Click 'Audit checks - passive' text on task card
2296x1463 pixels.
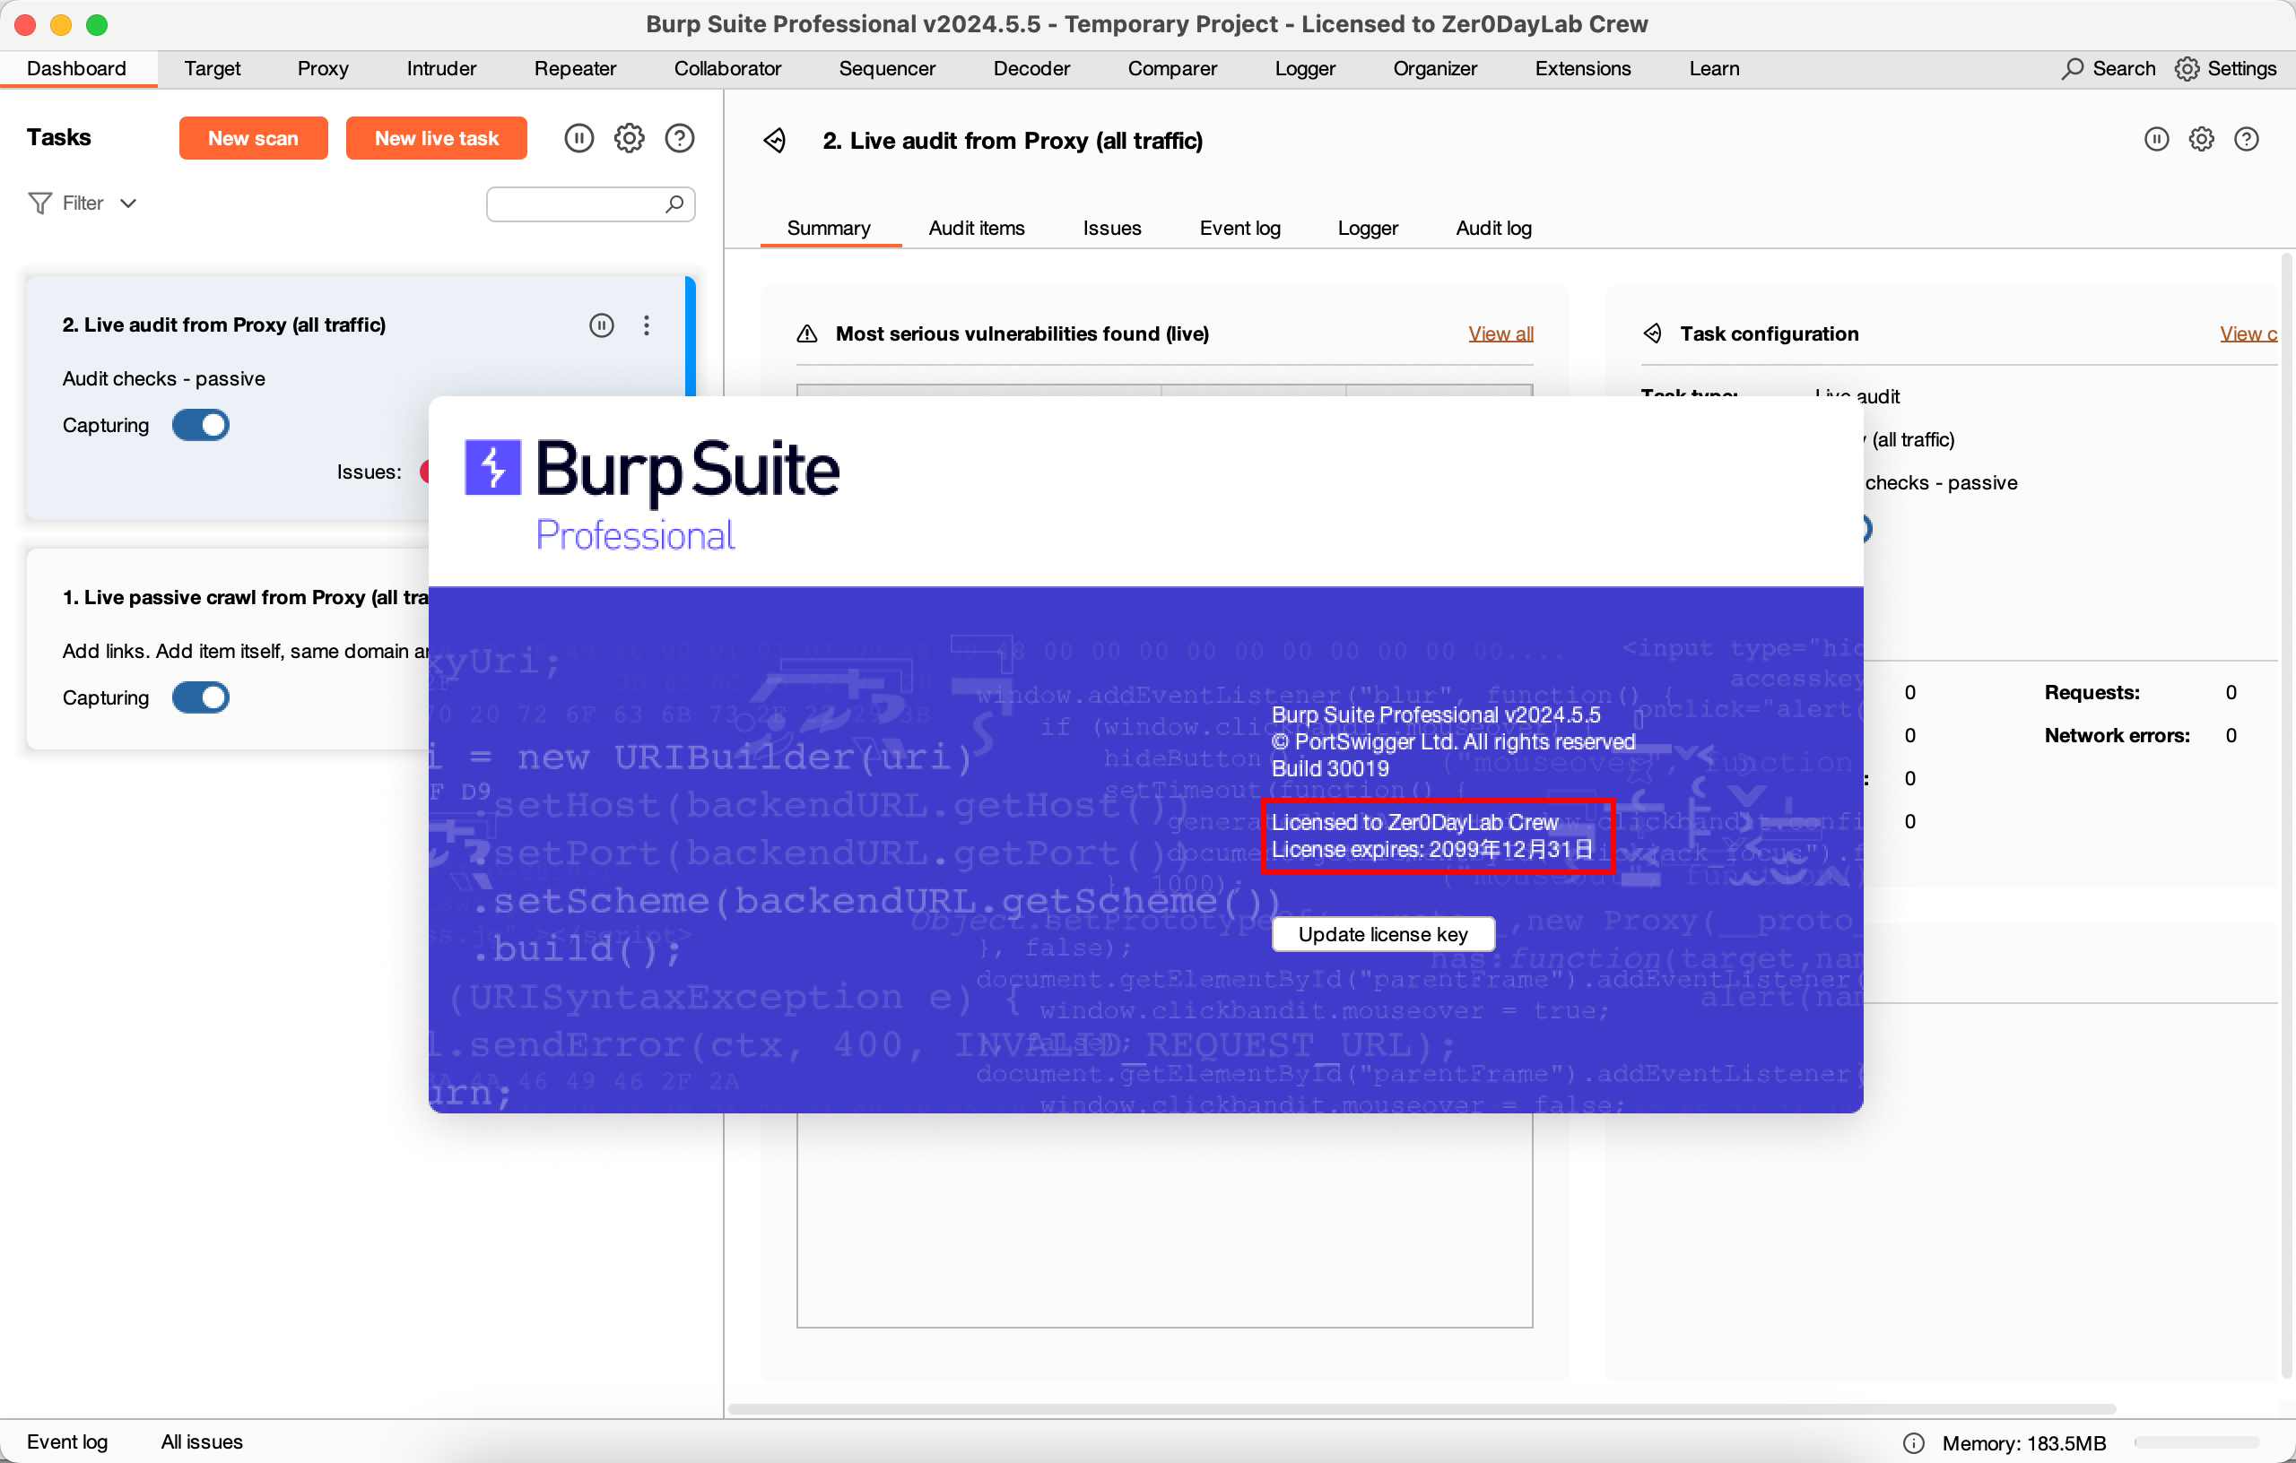pos(163,378)
